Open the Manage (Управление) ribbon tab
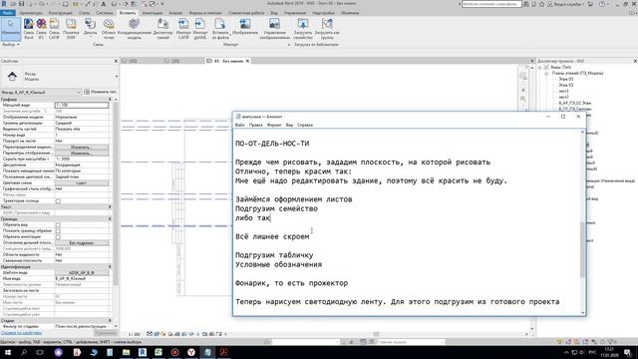Image resolution: width=638 pixels, height=359 pixels. pos(295,13)
